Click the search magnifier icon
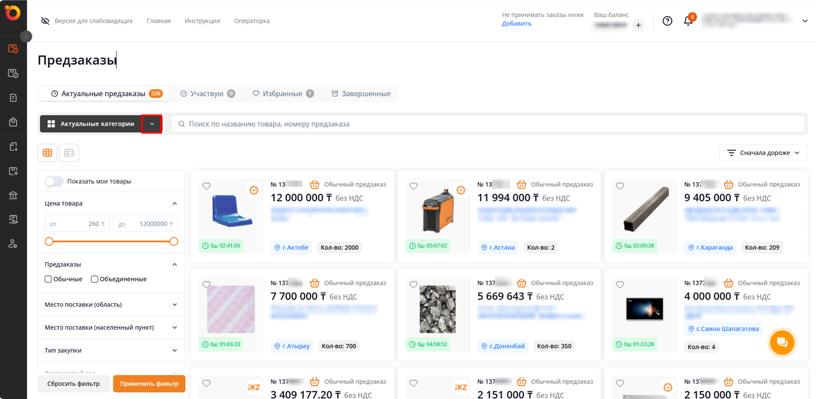 pos(182,124)
